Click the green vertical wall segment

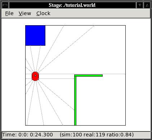coord(75,101)
